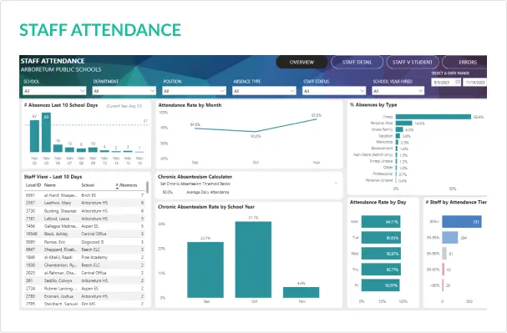Select the Bunting row in staff table
Image resolution: width=507 pixels, height=333 pixels.
click(84, 210)
